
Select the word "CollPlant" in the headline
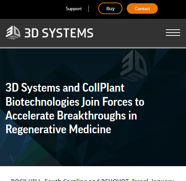(103, 88)
